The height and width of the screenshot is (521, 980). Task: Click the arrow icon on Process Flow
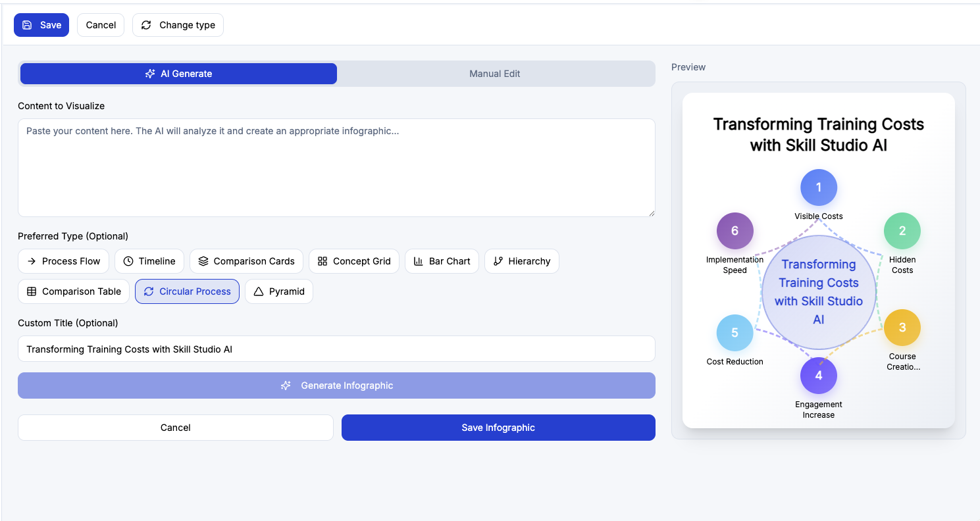pos(32,261)
